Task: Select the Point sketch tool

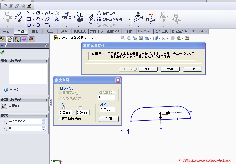Action: click(x=57, y=25)
